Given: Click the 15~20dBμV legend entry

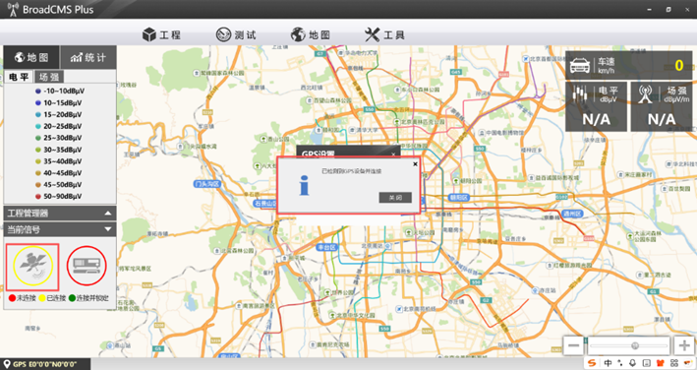Looking at the screenshot, I should (x=59, y=114).
